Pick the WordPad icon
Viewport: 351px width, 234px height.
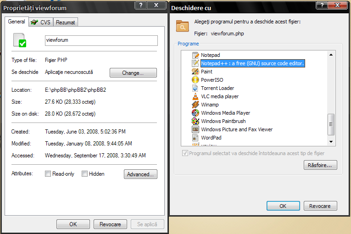195,138
